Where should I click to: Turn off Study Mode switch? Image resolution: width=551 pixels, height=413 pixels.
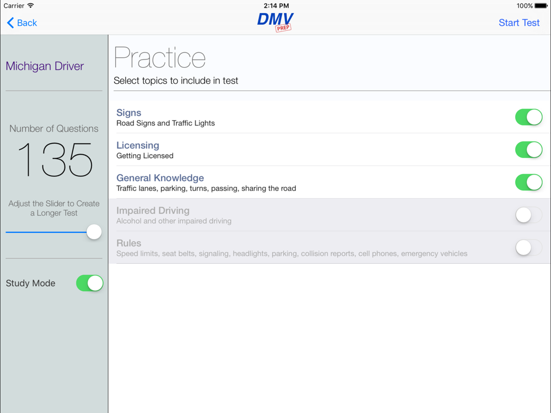[90, 283]
